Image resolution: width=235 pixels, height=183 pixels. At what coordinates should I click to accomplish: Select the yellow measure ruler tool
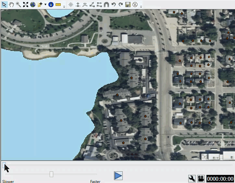[x=58, y=5]
